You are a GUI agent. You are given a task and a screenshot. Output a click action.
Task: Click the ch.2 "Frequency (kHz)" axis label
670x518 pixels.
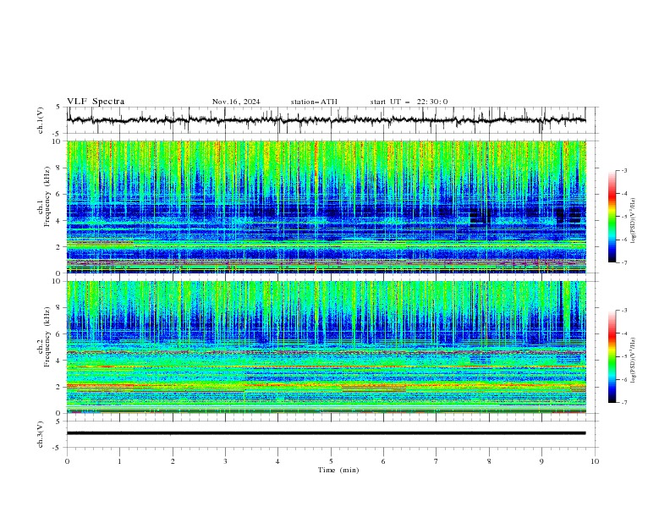[x=47, y=337]
